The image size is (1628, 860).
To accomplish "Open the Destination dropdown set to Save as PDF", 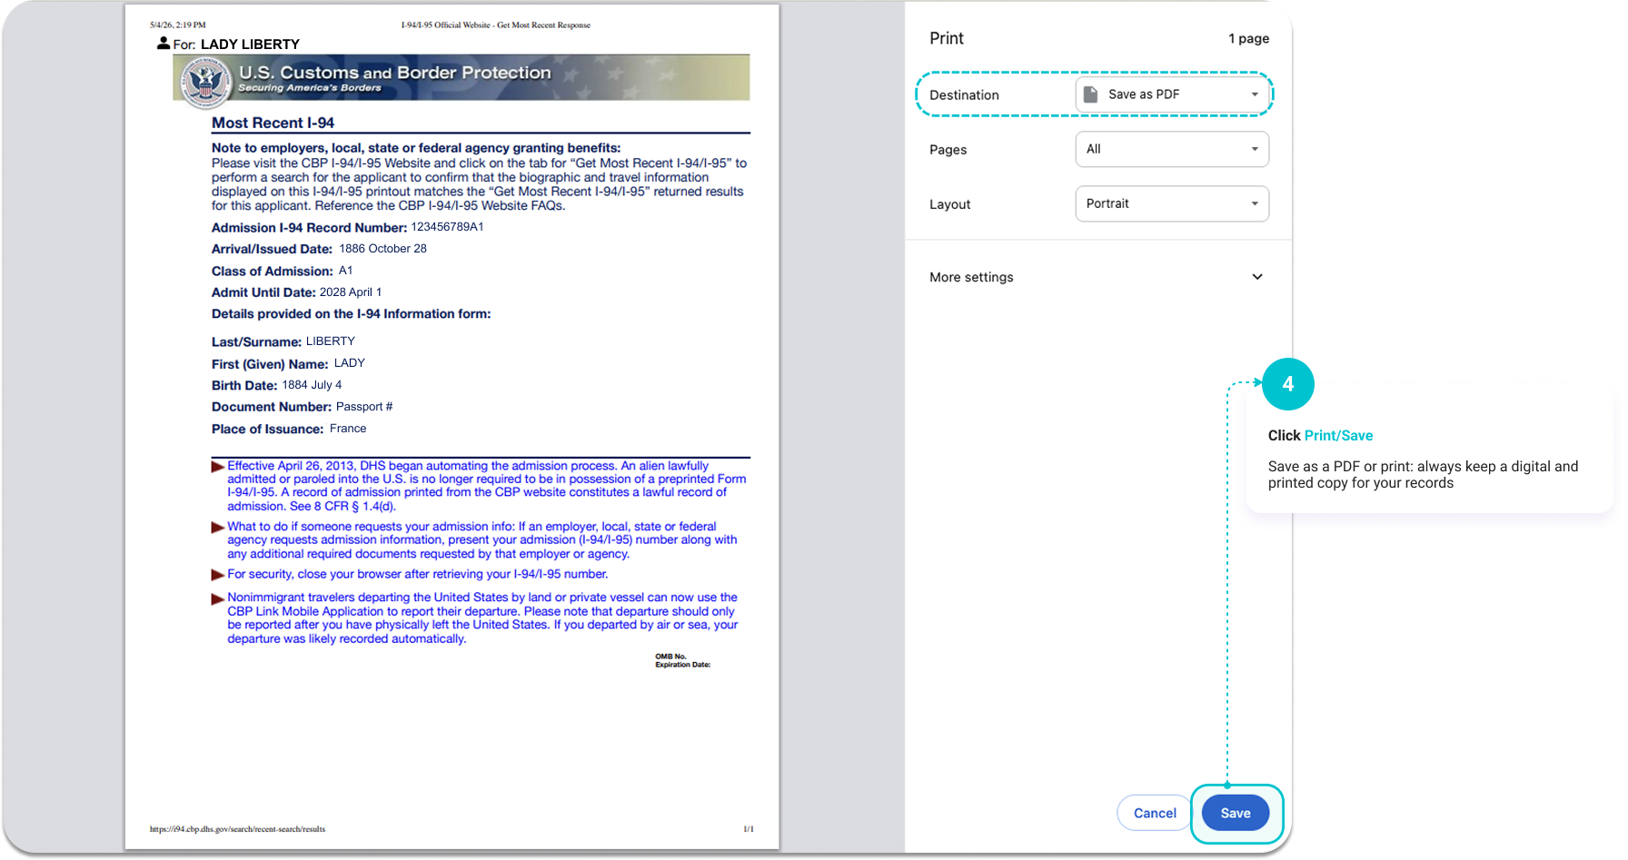I will 1172,94.
